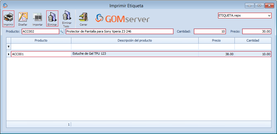Close the Imprimir Etiqueta window
This screenshot has height=134, width=277.
pos(269,6)
